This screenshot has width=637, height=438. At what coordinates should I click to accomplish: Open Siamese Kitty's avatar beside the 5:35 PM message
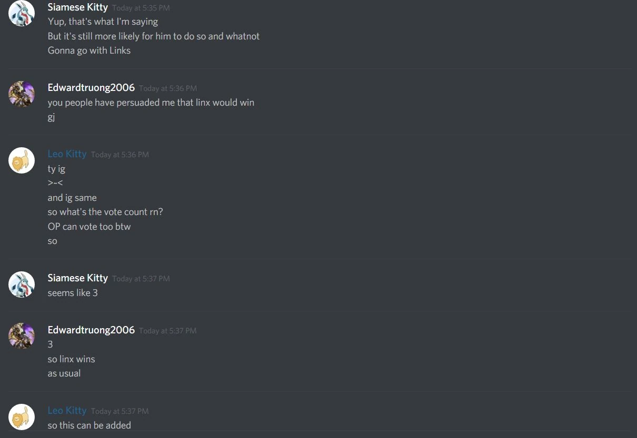(22, 13)
